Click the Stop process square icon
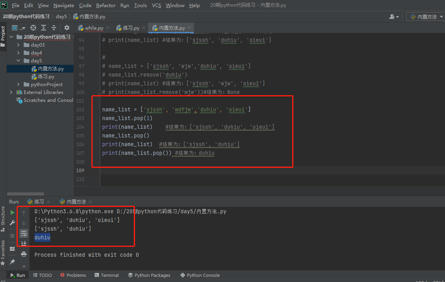 (12, 235)
